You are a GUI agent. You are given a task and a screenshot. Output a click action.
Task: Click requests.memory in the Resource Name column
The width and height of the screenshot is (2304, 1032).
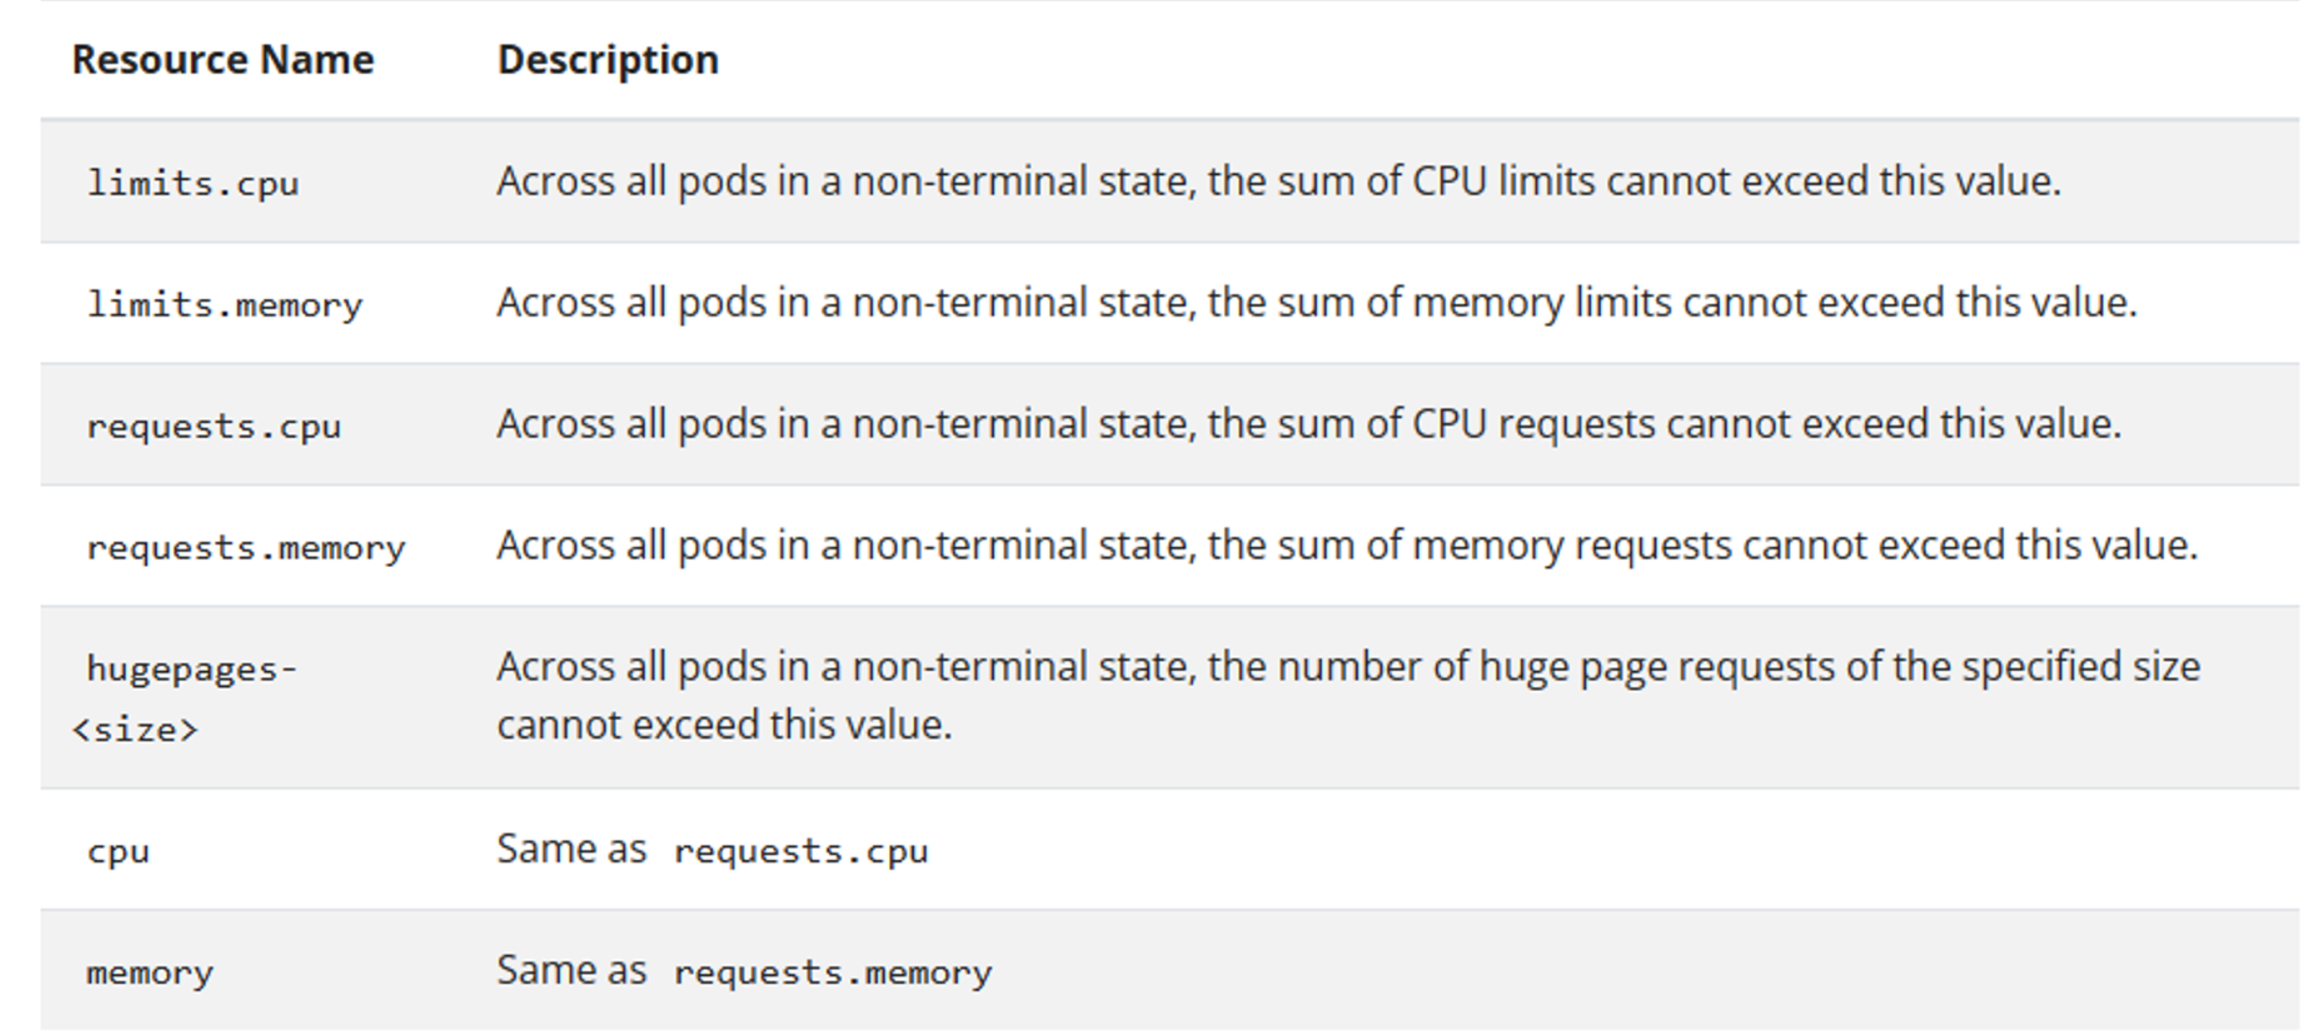pyautogui.click(x=245, y=547)
